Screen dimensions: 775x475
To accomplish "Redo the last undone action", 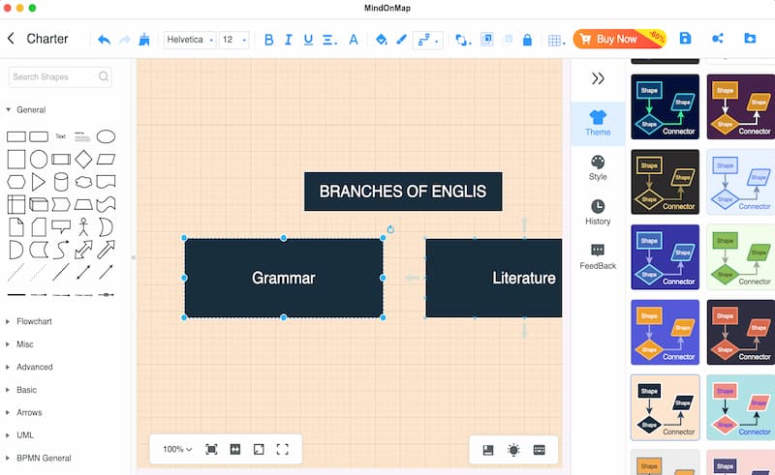I will click(x=125, y=40).
